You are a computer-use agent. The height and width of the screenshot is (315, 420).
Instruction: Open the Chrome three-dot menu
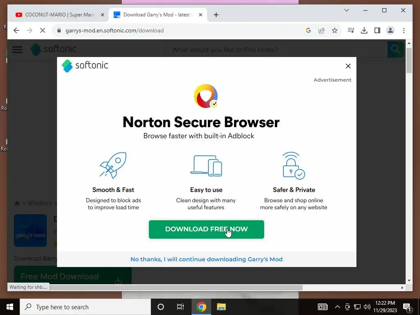(404, 30)
